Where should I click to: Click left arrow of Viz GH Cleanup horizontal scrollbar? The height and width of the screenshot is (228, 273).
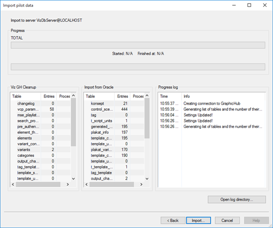13,184
